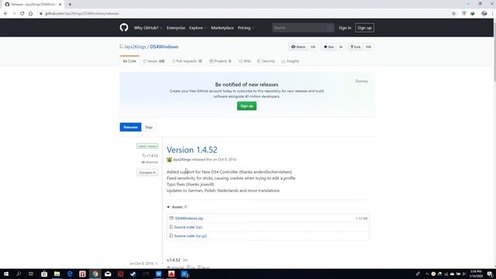The width and height of the screenshot is (496, 279).
Task: Focus the GitHub search field
Action: [x=303, y=28]
